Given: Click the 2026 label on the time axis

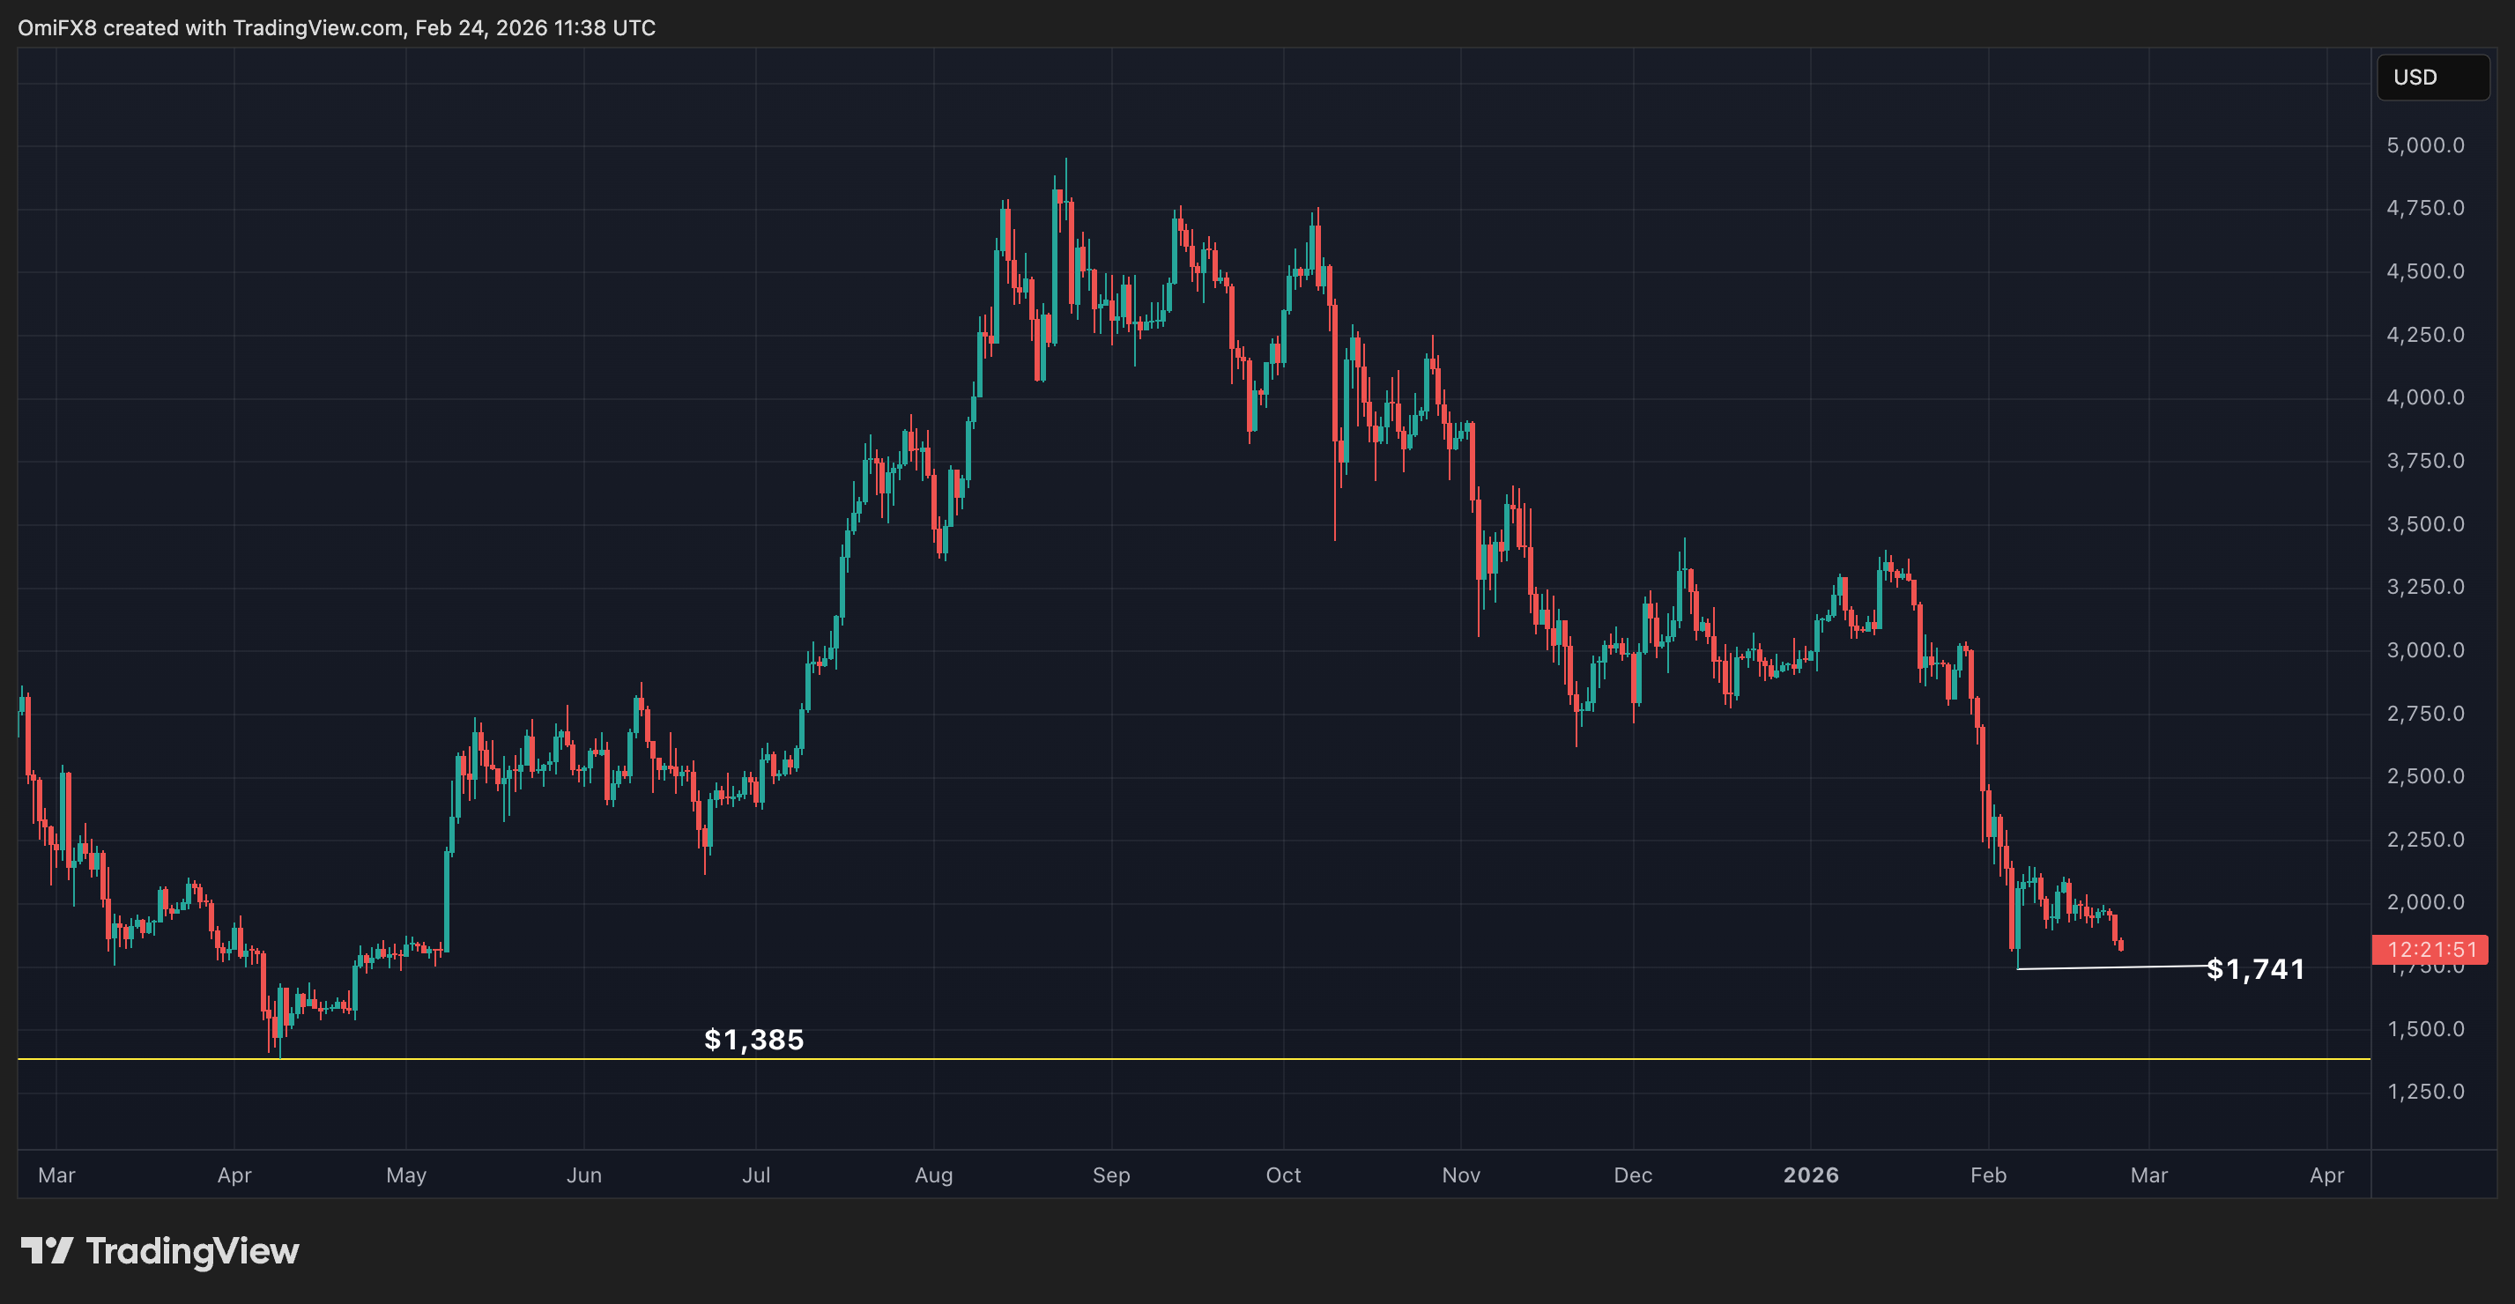Looking at the screenshot, I should (x=1813, y=1175).
